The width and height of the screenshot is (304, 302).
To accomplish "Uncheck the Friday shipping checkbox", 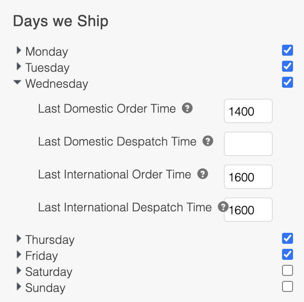I will click(x=288, y=254).
